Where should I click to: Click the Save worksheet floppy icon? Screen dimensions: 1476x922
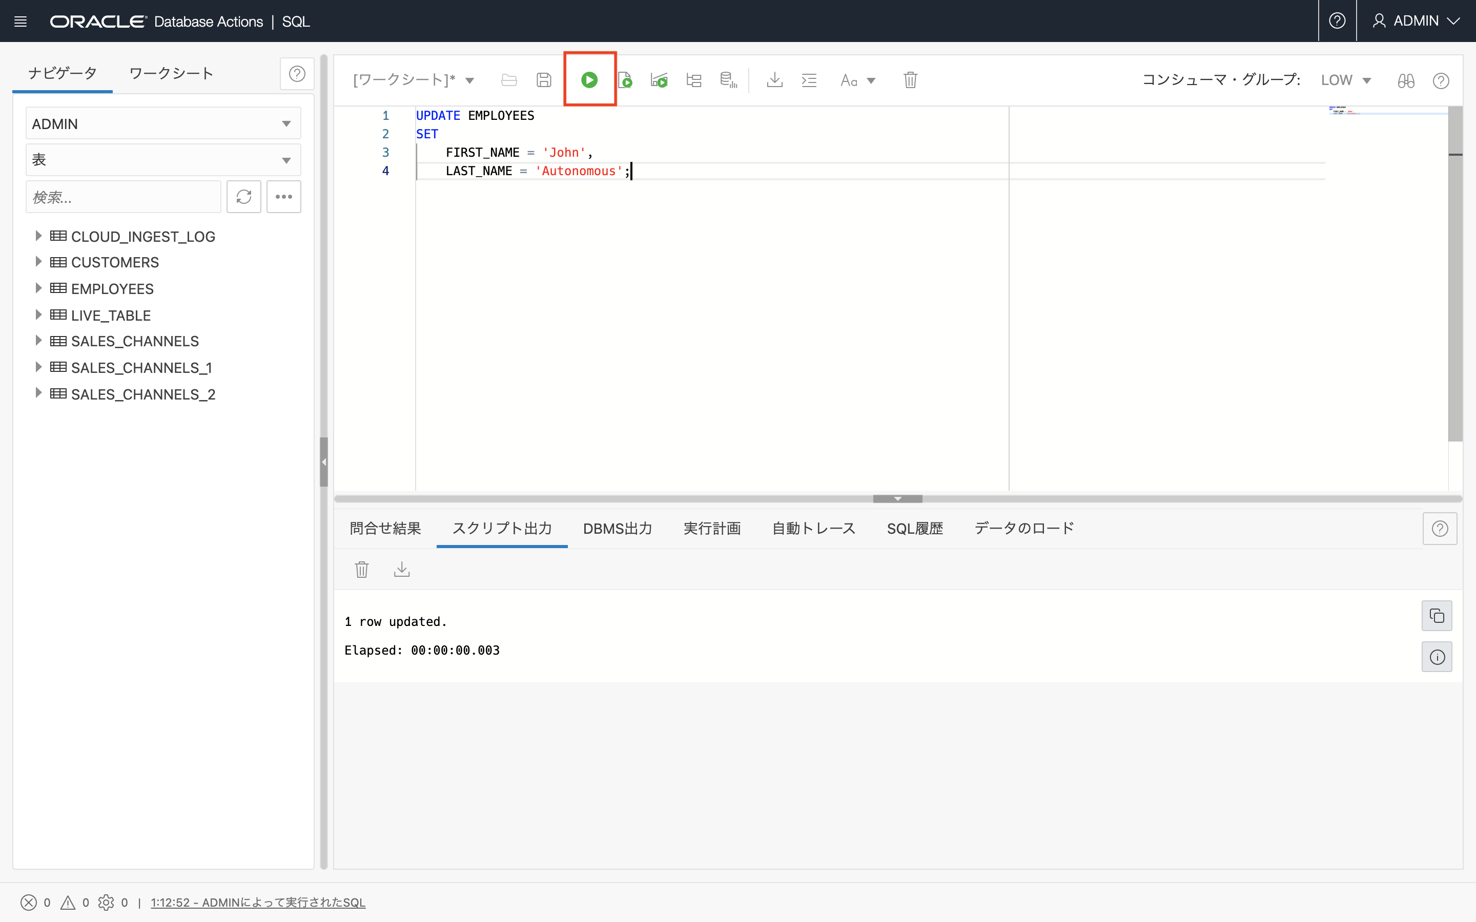pyautogui.click(x=543, y=80)
